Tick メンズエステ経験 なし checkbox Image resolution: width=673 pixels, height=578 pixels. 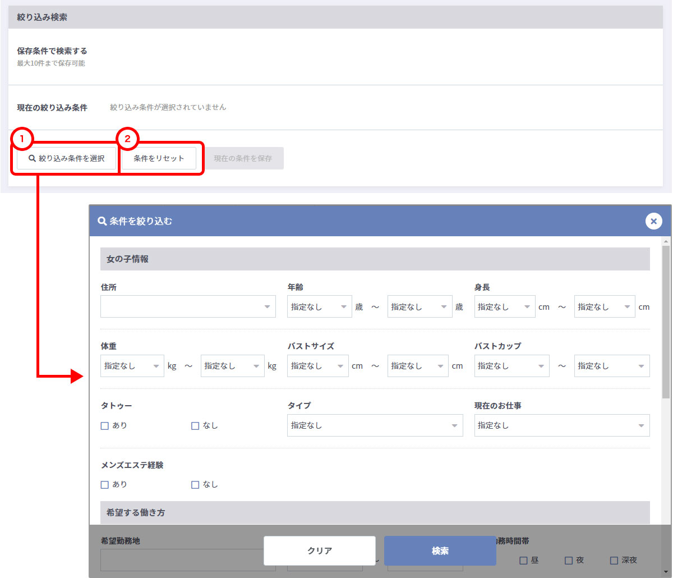tap(195, 485)
